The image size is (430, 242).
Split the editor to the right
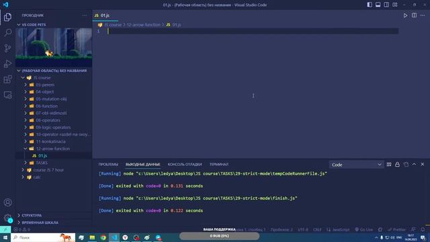(414, 15)
